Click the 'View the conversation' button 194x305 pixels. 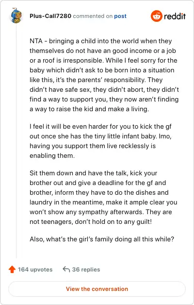[97, 289]
